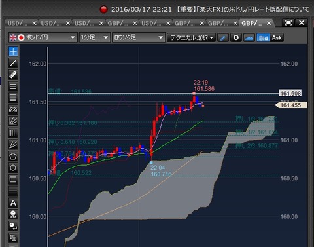Click the 押し 2/3 160.877 label

257,145
